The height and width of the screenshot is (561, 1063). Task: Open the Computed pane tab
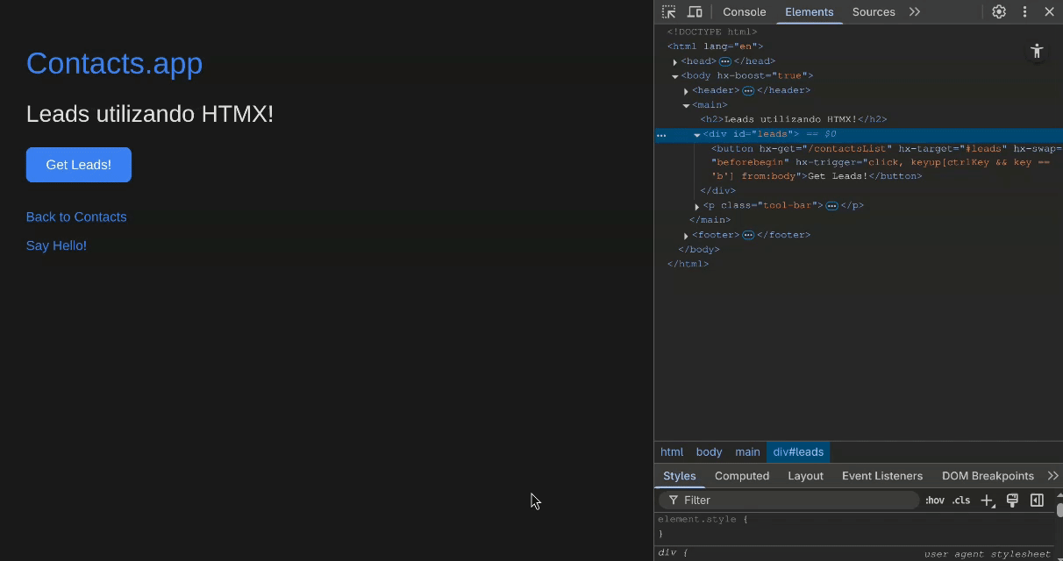pyautogui.click(x=742, y=476)
